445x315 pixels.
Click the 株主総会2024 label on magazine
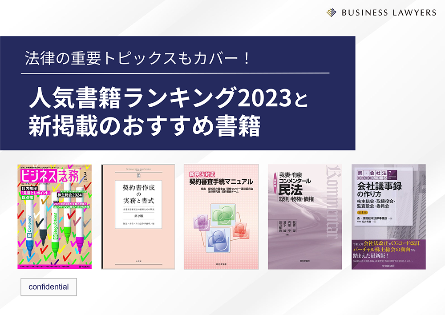pyautogui.click(x=69, y=195)
